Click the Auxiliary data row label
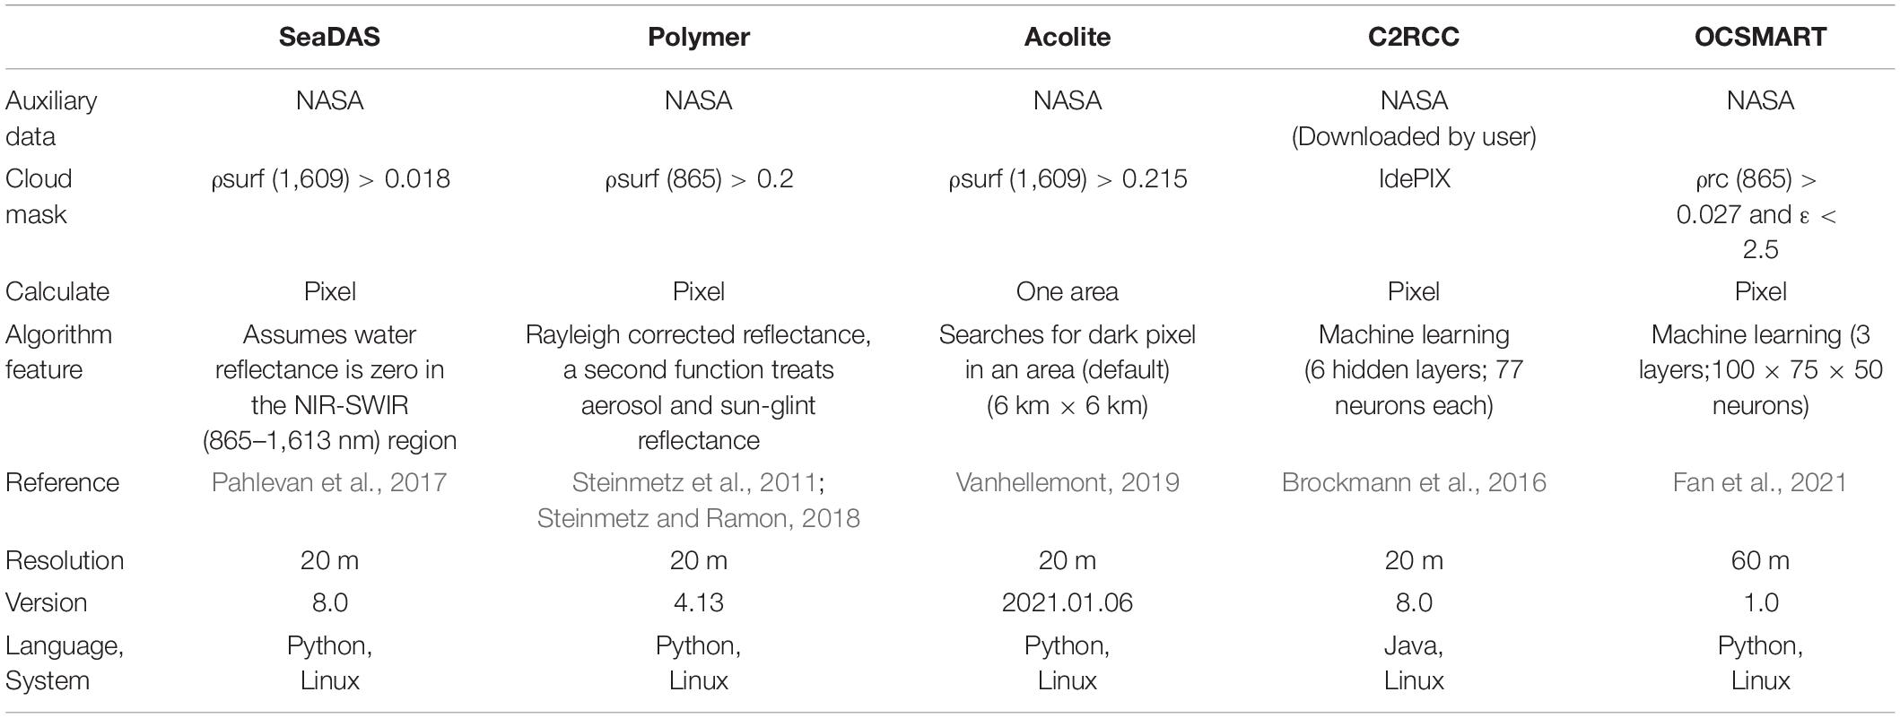 pos(51,118)
